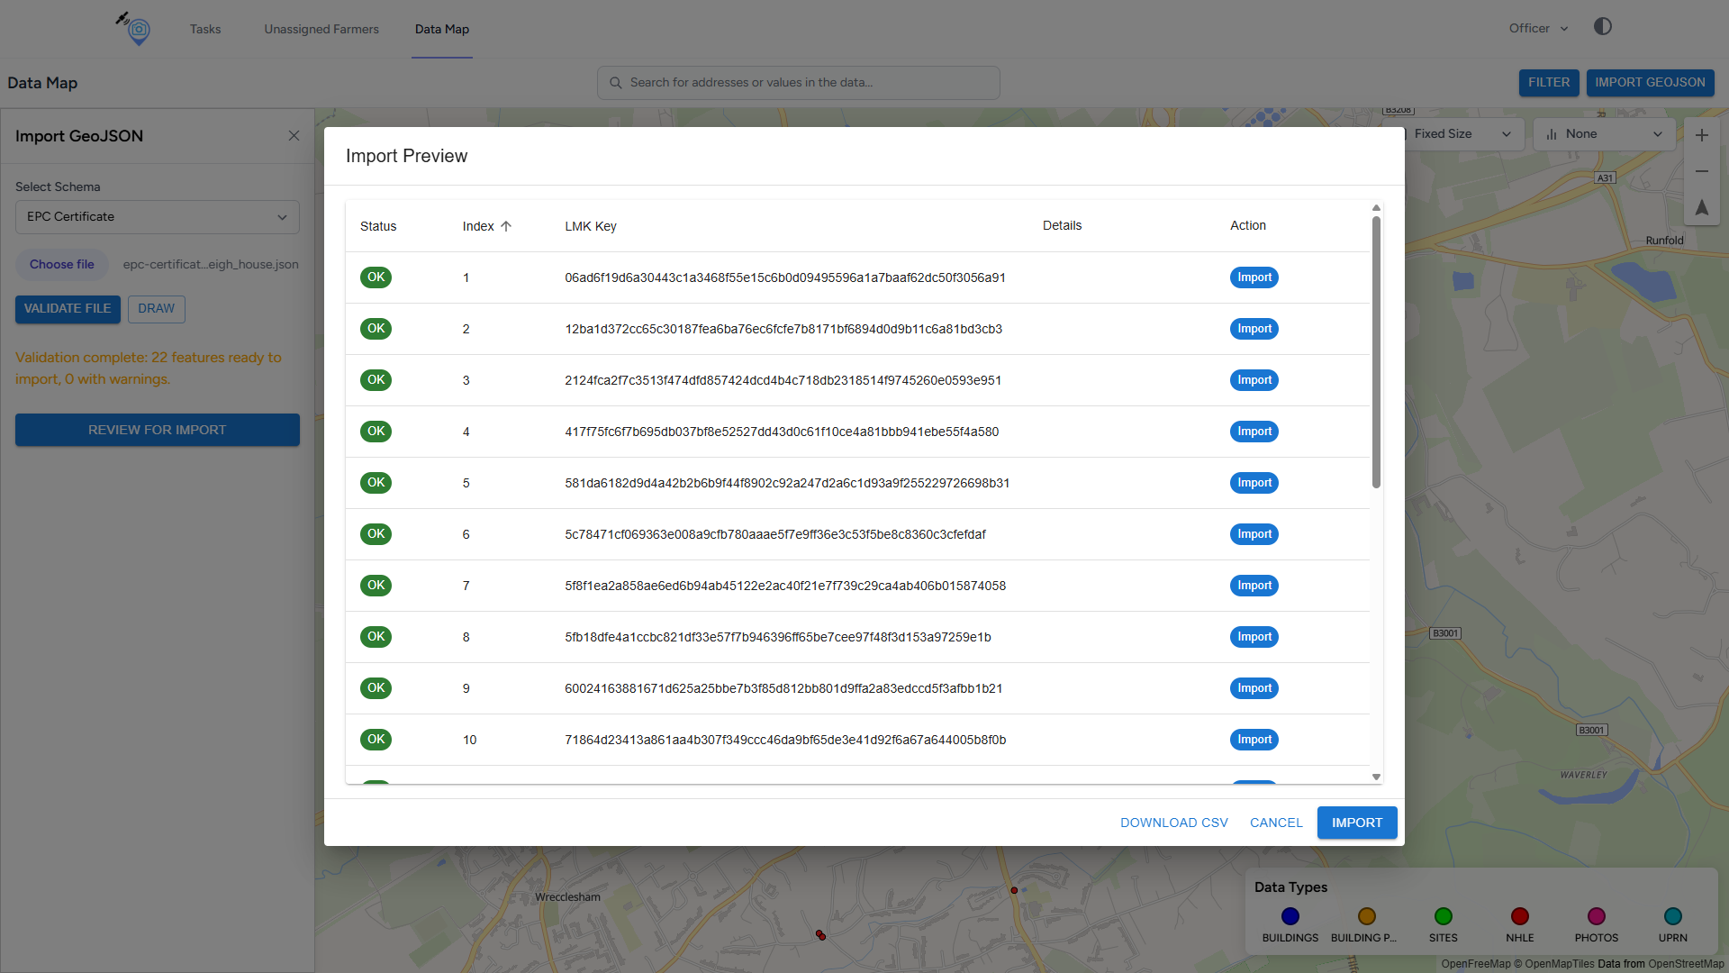Click the app logo icon
1729x973 pixels.
pyautogui.click(x=135, y=29)
